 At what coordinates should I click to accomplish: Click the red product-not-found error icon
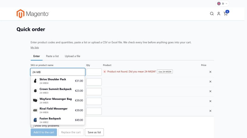pyautogui.click(x=105, y=72)
